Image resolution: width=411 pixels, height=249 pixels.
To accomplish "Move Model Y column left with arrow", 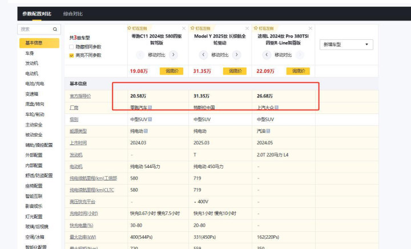I will [203, 55].
